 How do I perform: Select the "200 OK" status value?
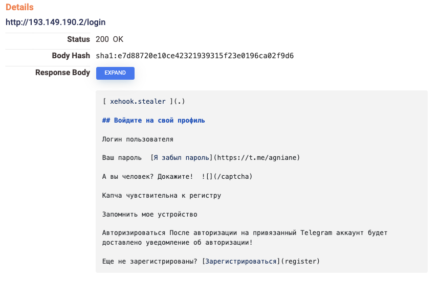(x=109, y=39)
